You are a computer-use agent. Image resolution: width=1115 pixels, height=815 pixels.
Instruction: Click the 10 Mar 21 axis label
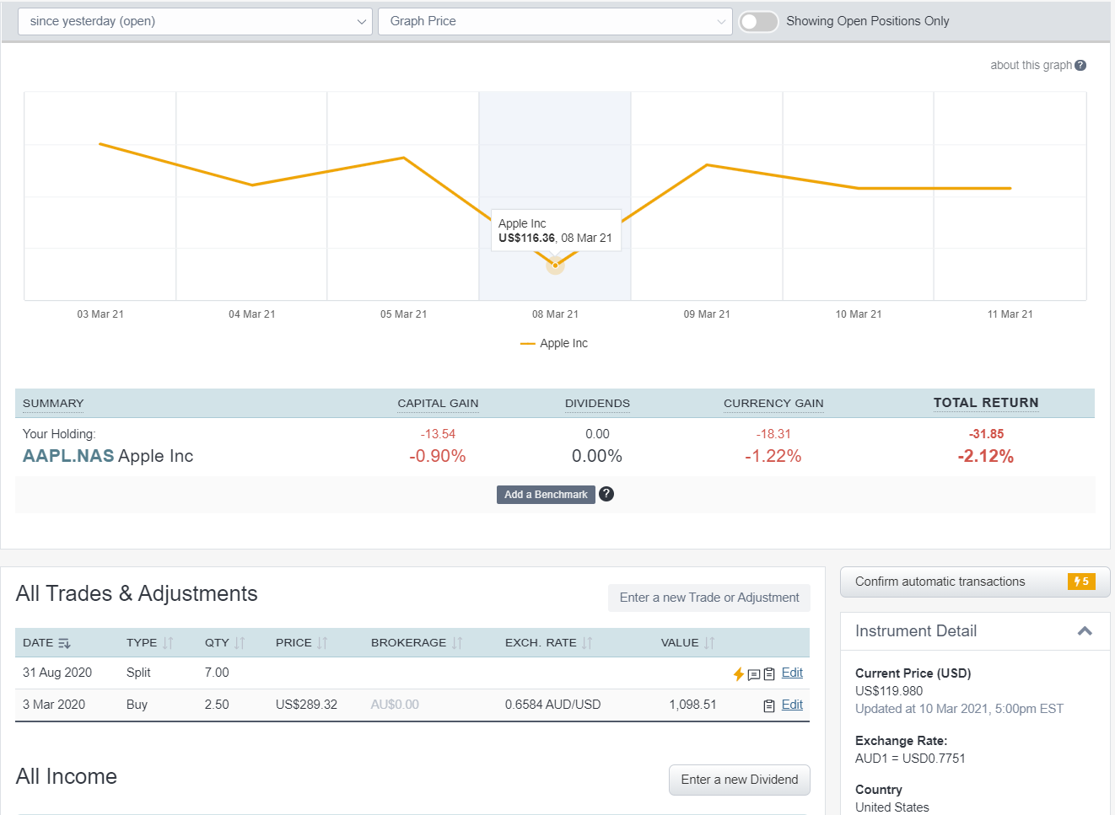[859, 314]
